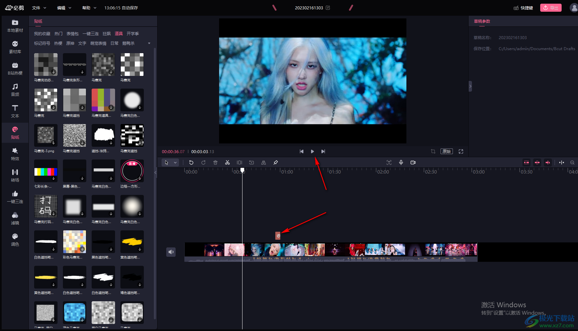Click the crop icon below preview

pos(433,151)
